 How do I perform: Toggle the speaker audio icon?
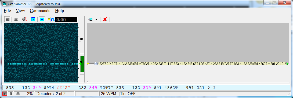point(24,19)
